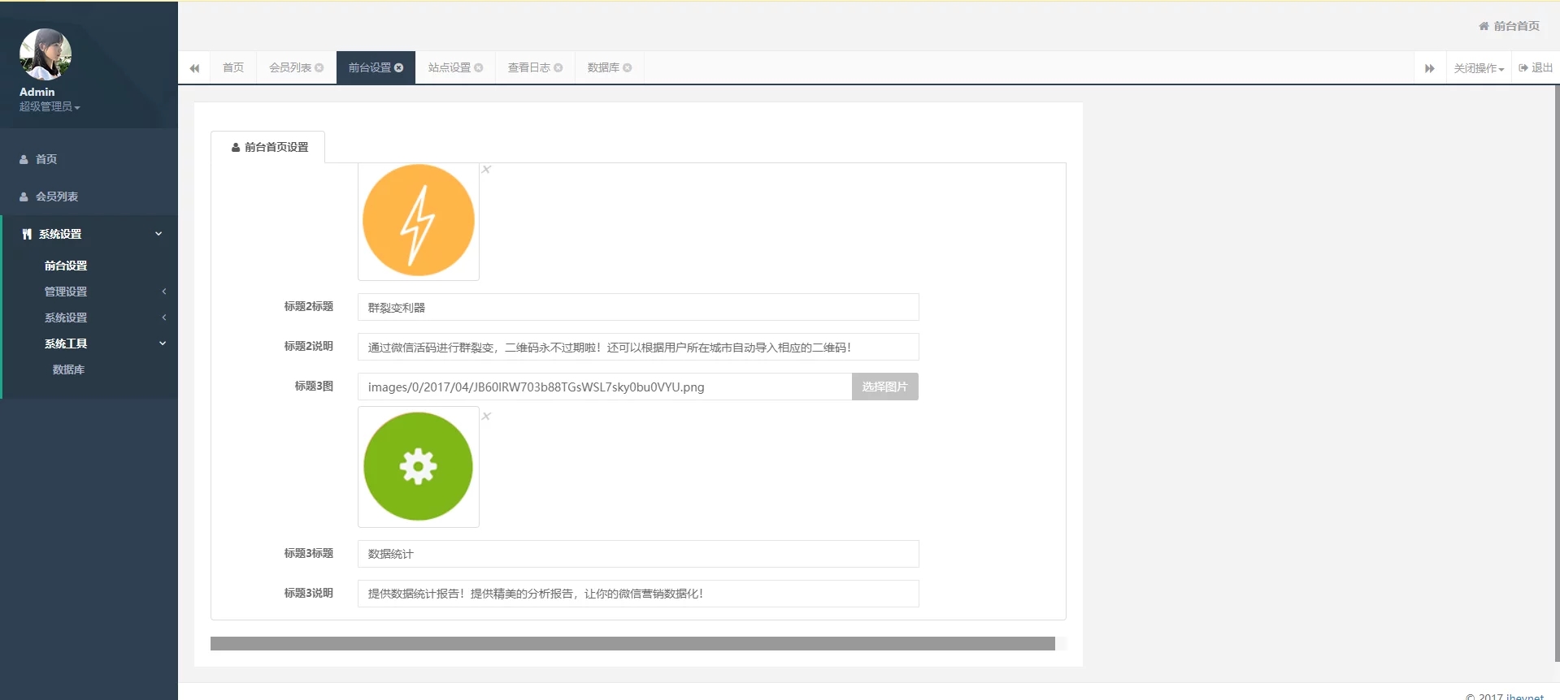Close the 会员列表 tab with its x icon
The image size is (1560, 700).
click(x=319, y=68)
